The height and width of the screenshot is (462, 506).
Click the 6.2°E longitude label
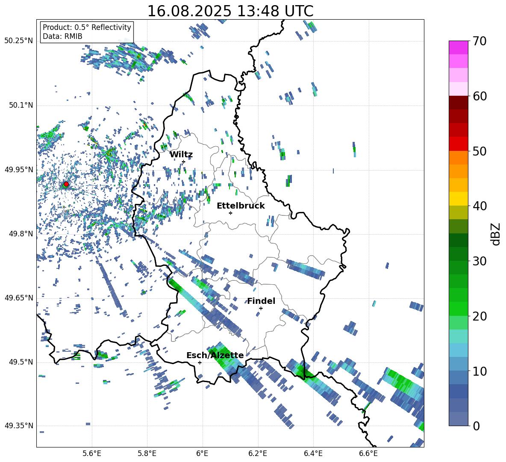(258, 453)
